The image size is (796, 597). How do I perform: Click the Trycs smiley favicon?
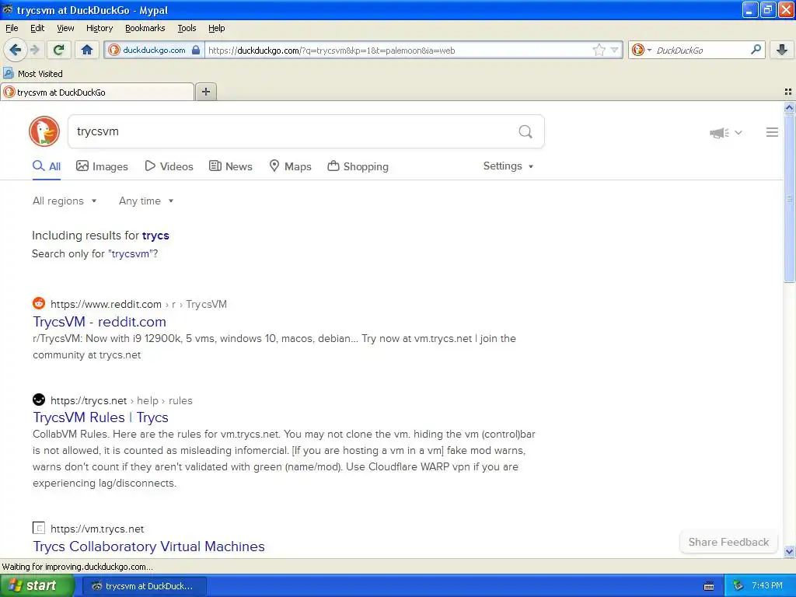click(x=39, y=400)
